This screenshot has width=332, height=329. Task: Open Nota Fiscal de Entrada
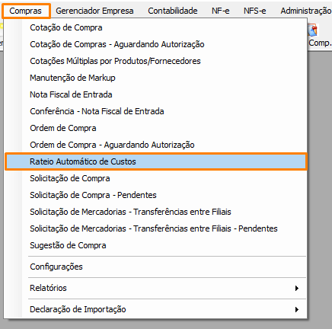pos(156,94)
